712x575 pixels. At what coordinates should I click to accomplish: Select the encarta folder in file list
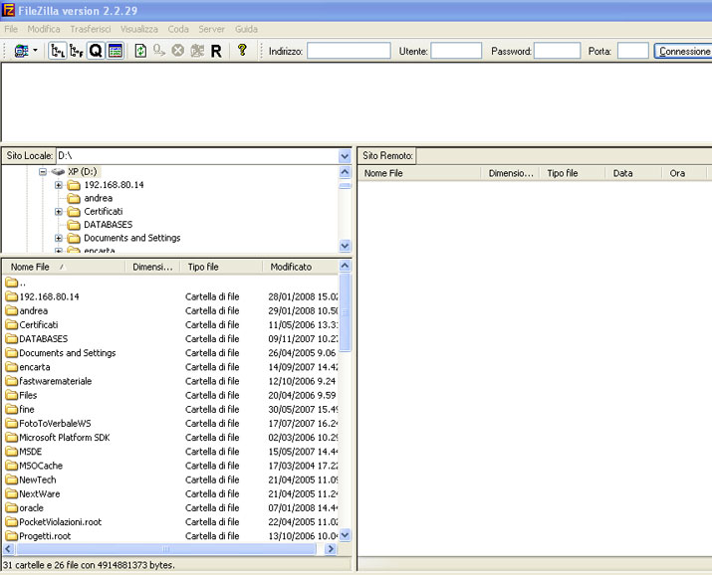(35, 367)
